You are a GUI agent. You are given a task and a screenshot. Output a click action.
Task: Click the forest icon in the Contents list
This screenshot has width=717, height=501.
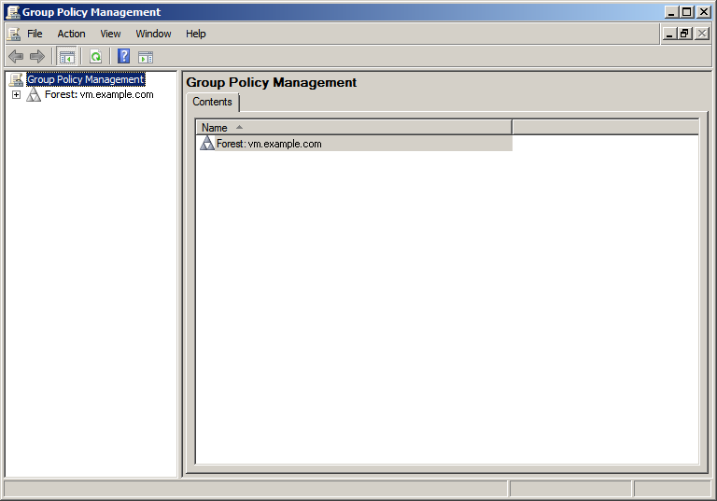coord(207,143)
